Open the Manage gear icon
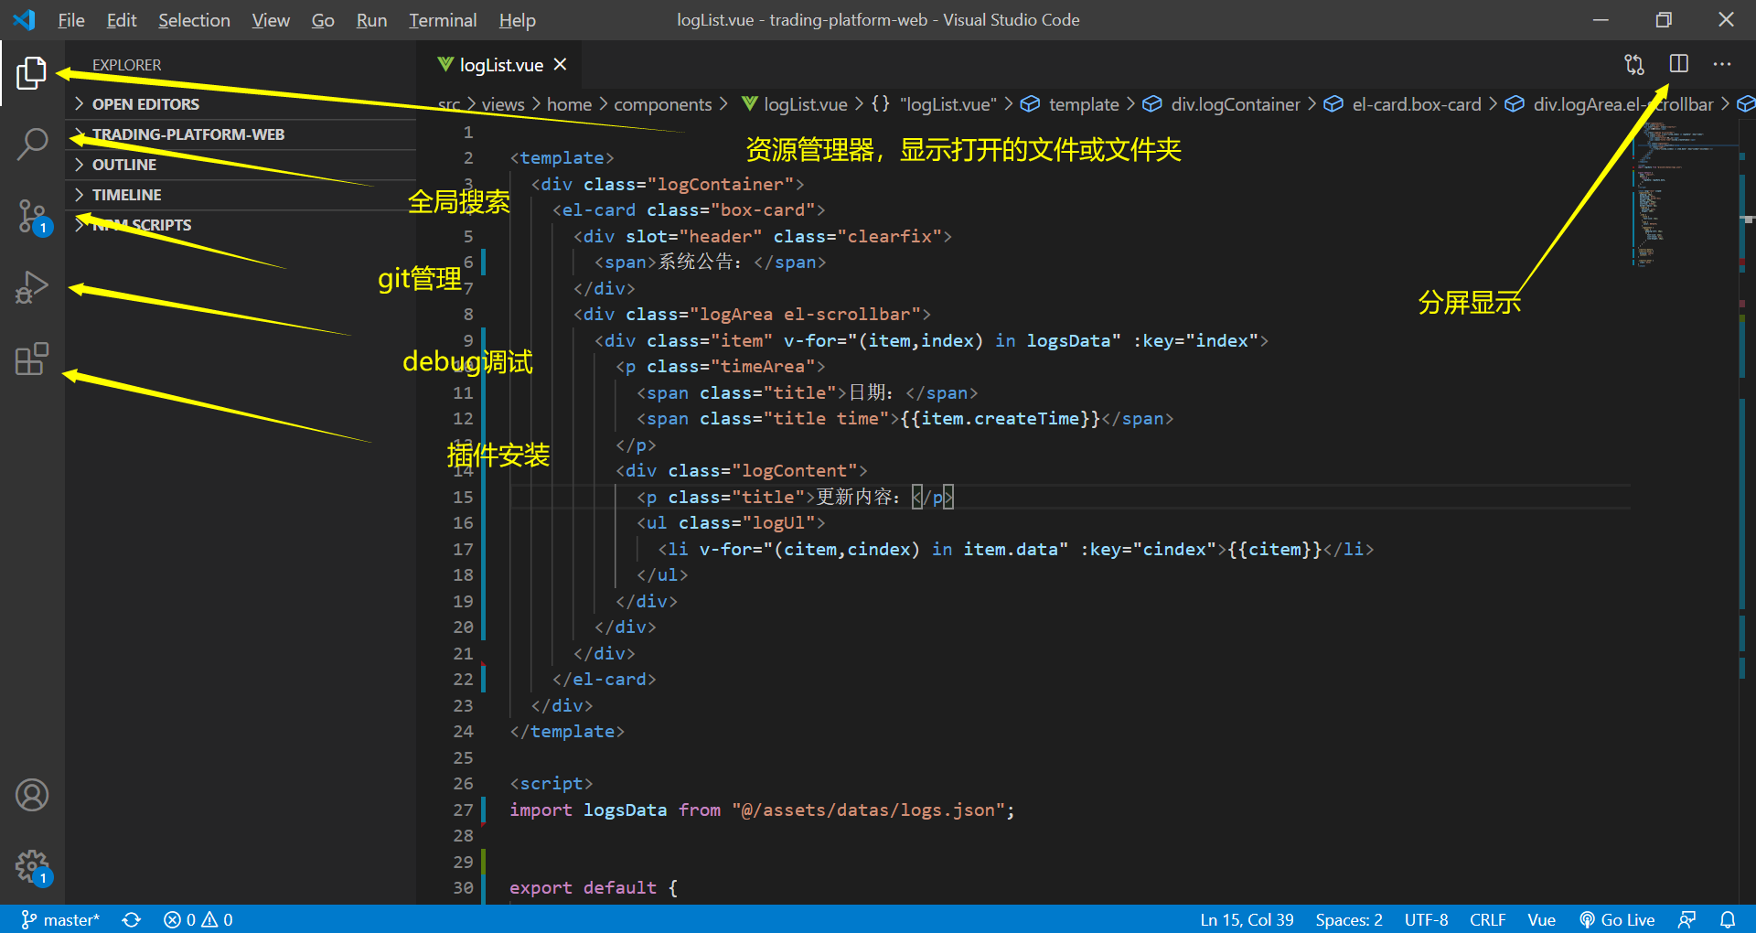 [x=32, y=866]
